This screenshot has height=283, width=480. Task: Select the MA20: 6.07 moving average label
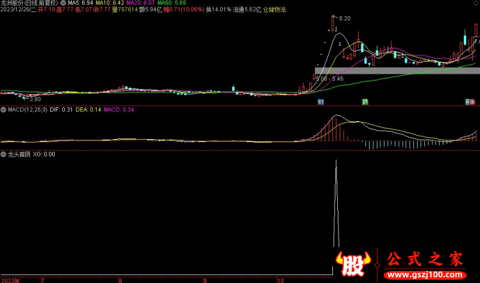click(x=140, y=3)
